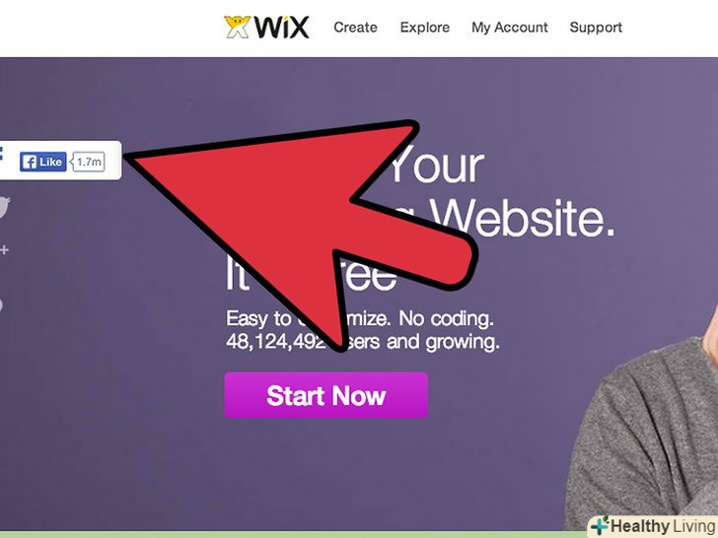Click the Wix logo wordmark
This screenshot has width=718, height=538.
point(282,28)
